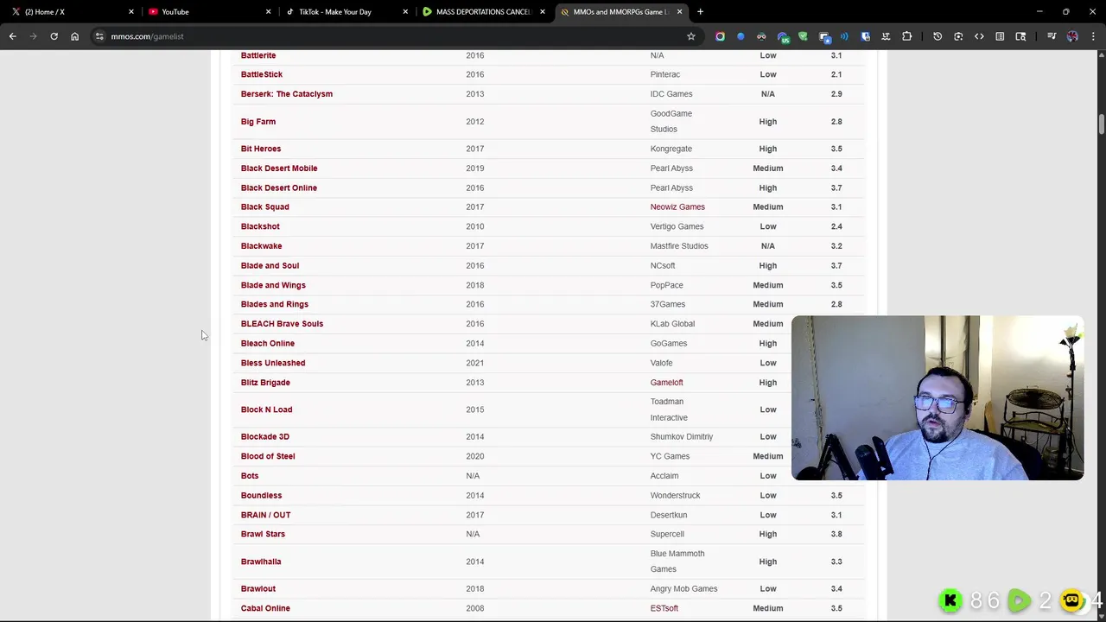
Task: Click the VPN extension with US badge
Action: [783, 36]
